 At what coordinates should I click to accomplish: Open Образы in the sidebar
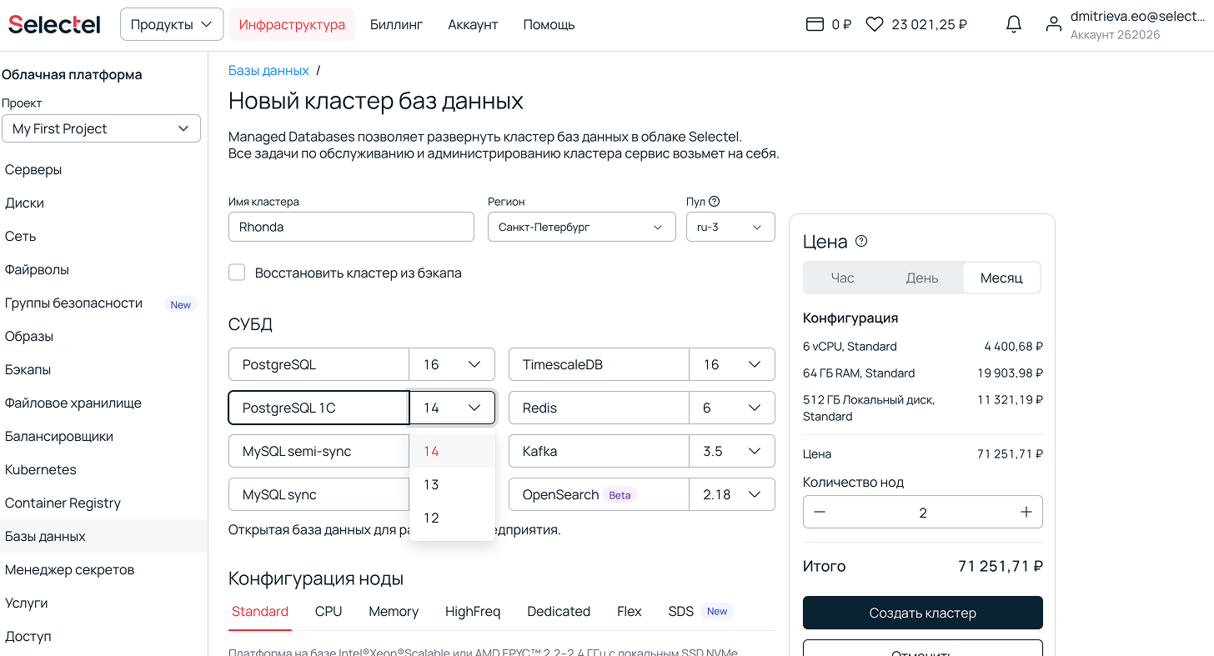pyautogui.click(x=103, y=336)
